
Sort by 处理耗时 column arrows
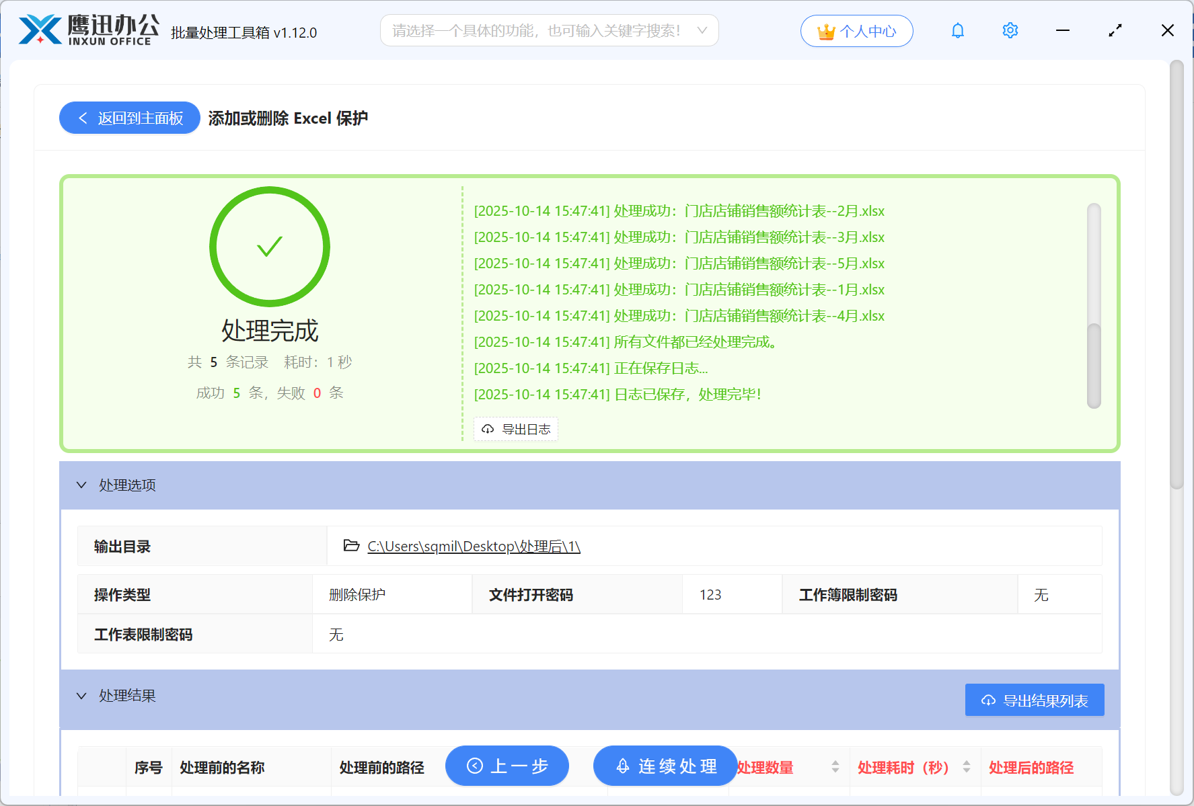click(x=967, y=767)
